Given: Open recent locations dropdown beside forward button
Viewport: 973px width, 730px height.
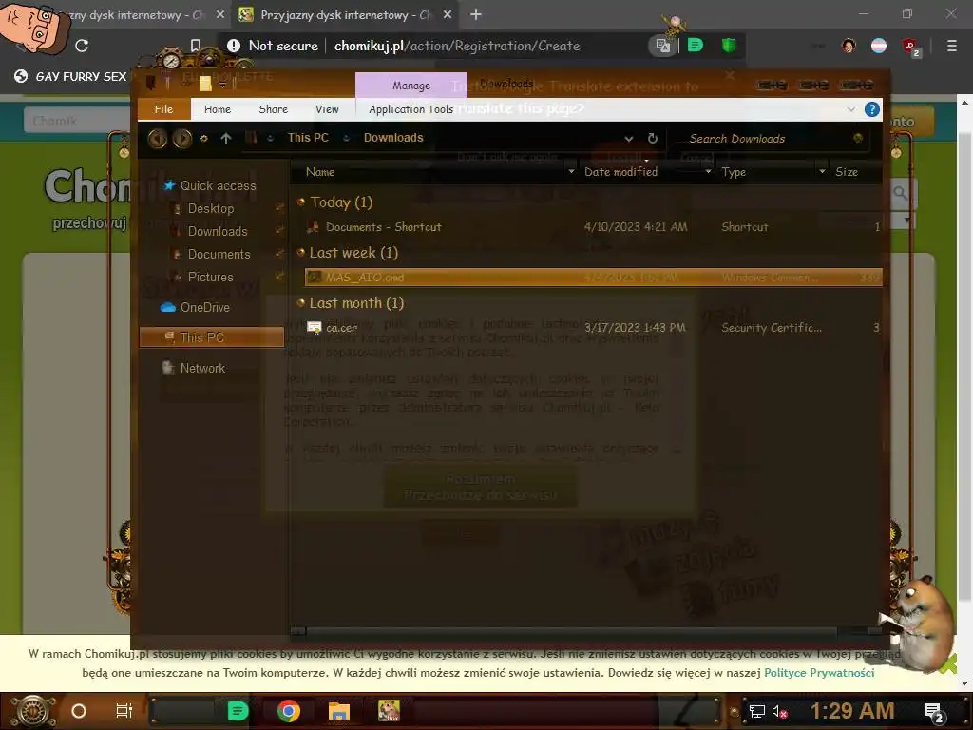Looking at the screenshot, I should click(203, 139).
